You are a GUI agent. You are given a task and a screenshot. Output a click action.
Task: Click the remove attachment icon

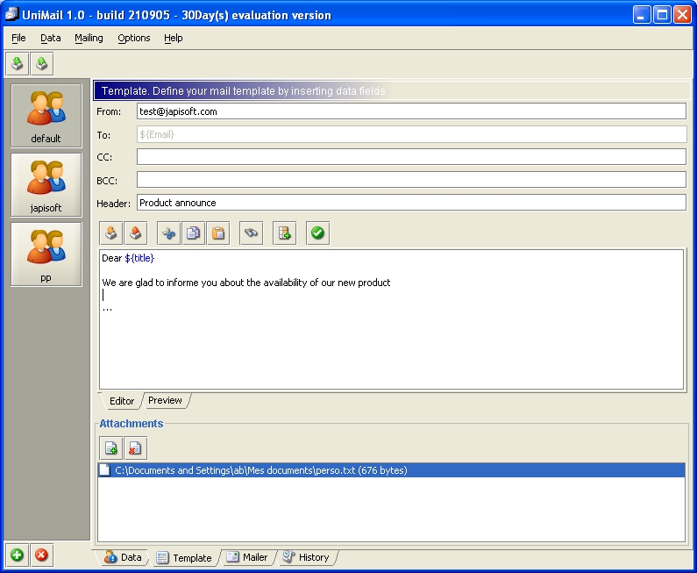point(136,448)
